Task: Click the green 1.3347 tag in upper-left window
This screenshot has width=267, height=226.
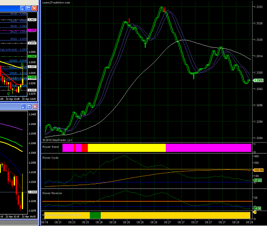Action: [32, 56]
